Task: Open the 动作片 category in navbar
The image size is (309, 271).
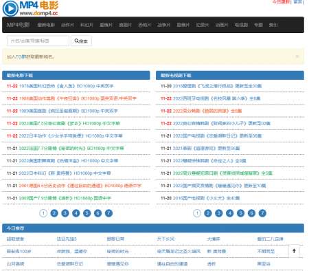Action: pyautogui.click(x=67, y=25)
